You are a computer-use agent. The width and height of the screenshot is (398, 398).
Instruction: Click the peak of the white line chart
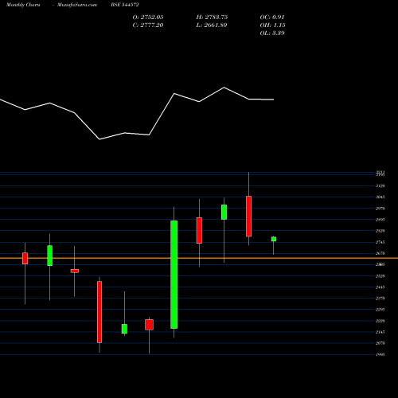click(224, 88)
